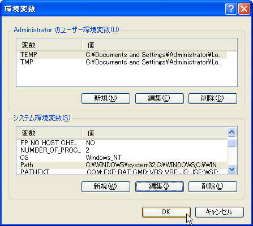The width and height of the screenshot is (253, 226).
Task: Click the Windows_NT value cell
Action: (x=104, y=158)
